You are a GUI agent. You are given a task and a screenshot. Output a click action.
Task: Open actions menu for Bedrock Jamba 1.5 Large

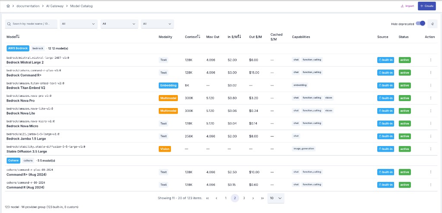tap(430, 136)
